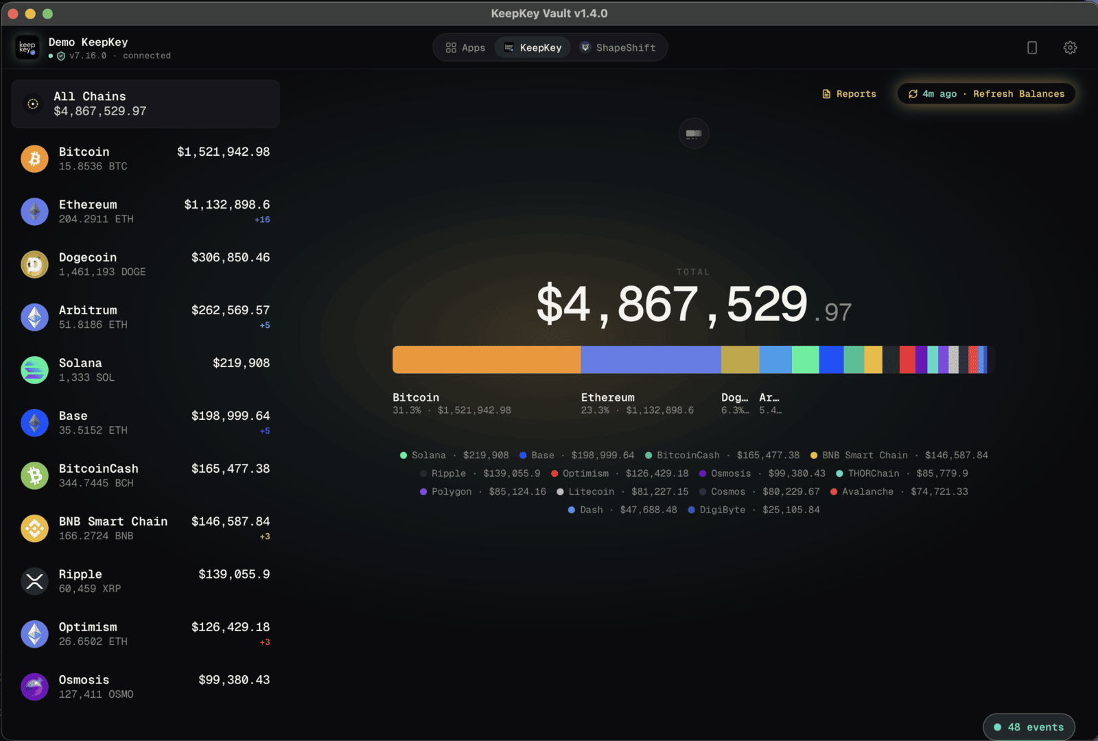Click Solana balance 1,333 SOL
This screenshot has width=1098, height=741.
tap(86, 378)
